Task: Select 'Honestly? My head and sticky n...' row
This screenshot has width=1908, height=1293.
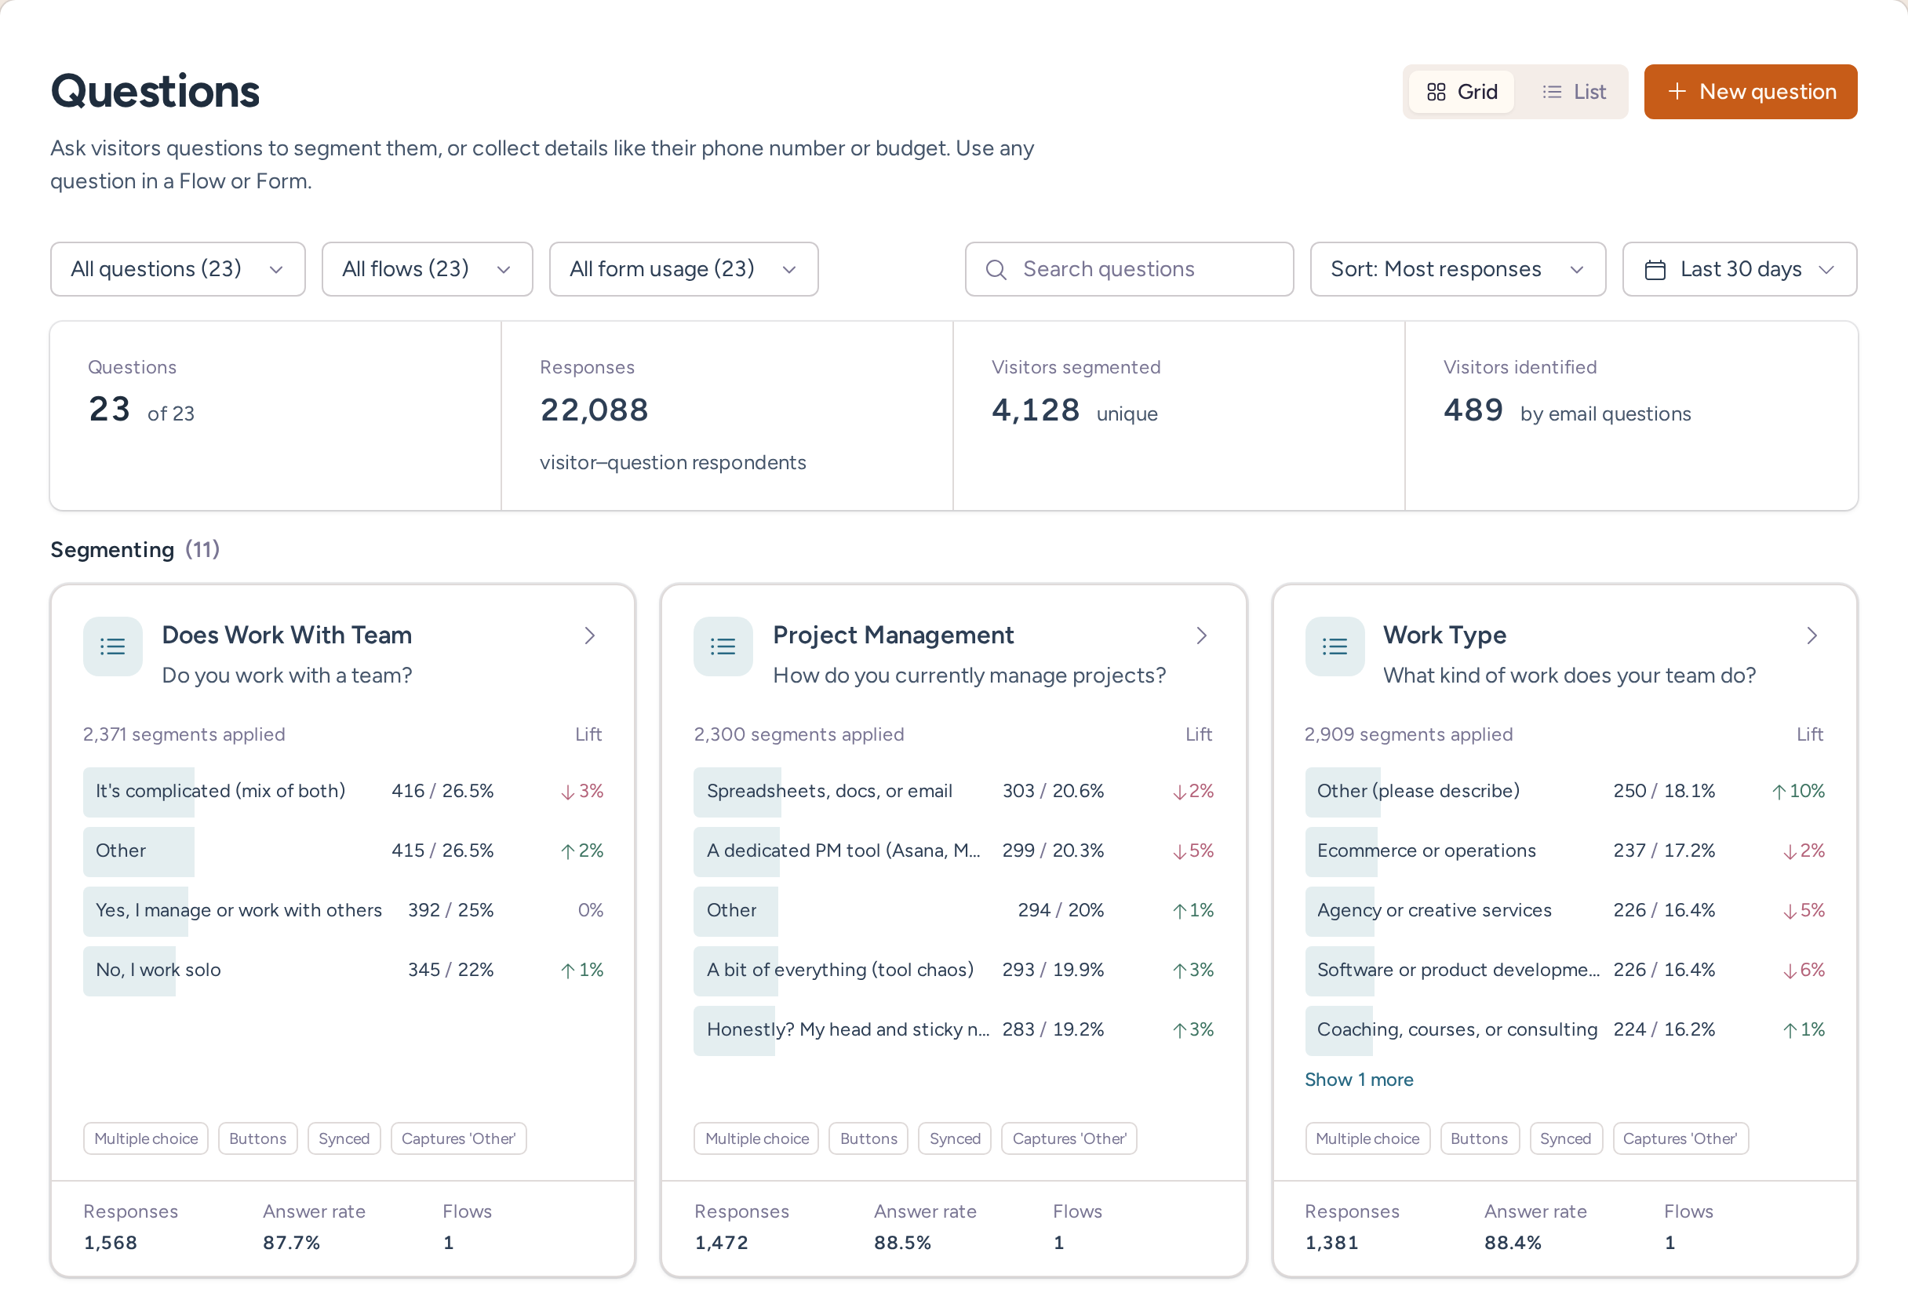Action: coord(953,1029)
